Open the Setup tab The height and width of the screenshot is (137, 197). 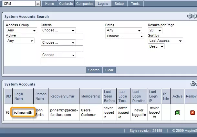click(119, 4)
